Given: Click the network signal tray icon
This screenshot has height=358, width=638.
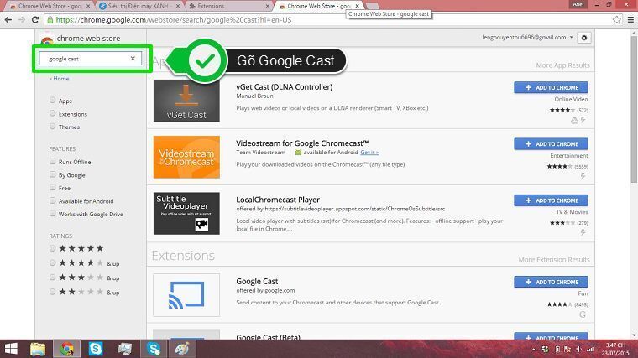Looking at the screenshot, I should tap(590, 350).
